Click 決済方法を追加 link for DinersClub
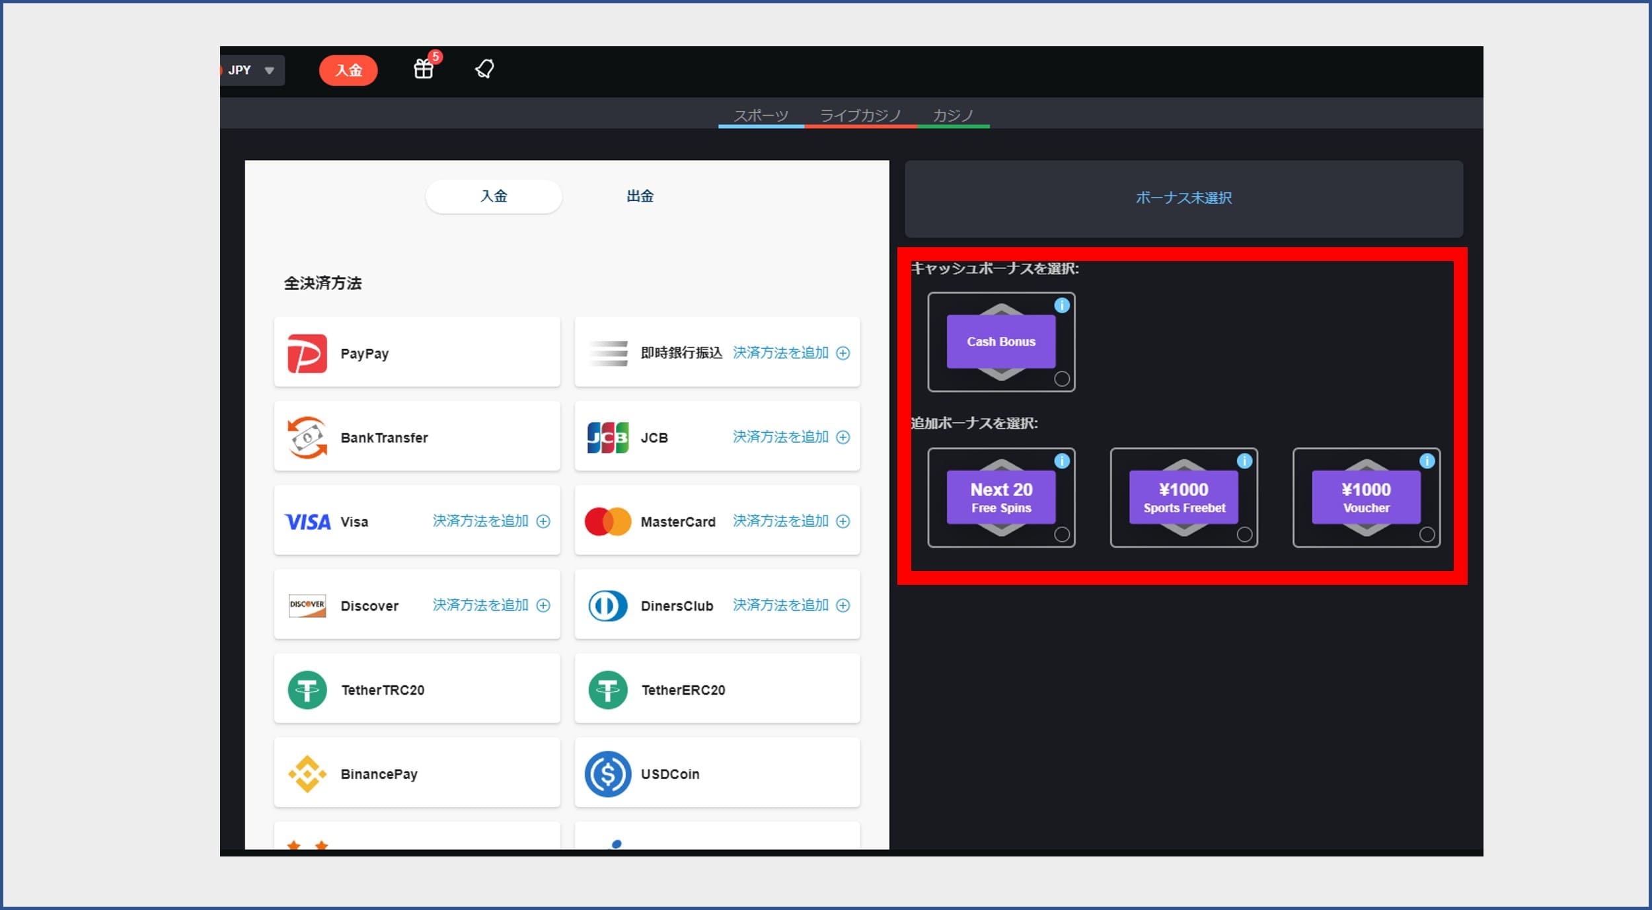Viewport: 1652px width, 910px height. pyautogui.click(x=780, y=605)
